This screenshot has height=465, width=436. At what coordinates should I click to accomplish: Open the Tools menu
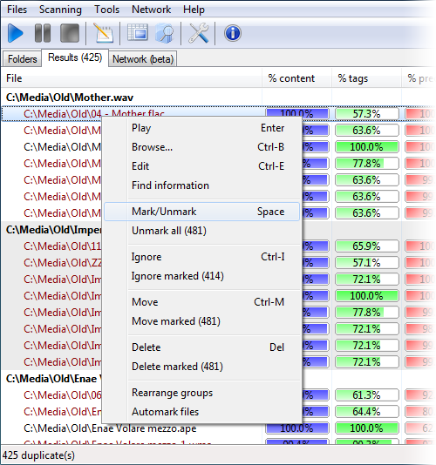point(106,10)
